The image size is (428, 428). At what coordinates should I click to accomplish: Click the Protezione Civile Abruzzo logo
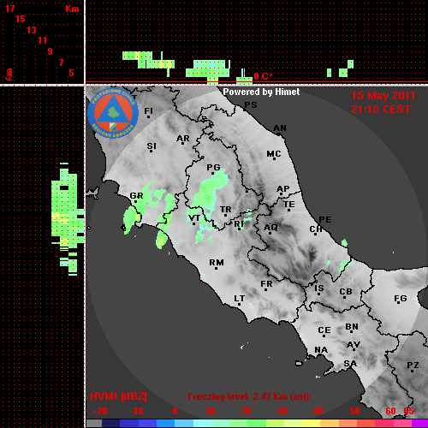pos(113,113)
